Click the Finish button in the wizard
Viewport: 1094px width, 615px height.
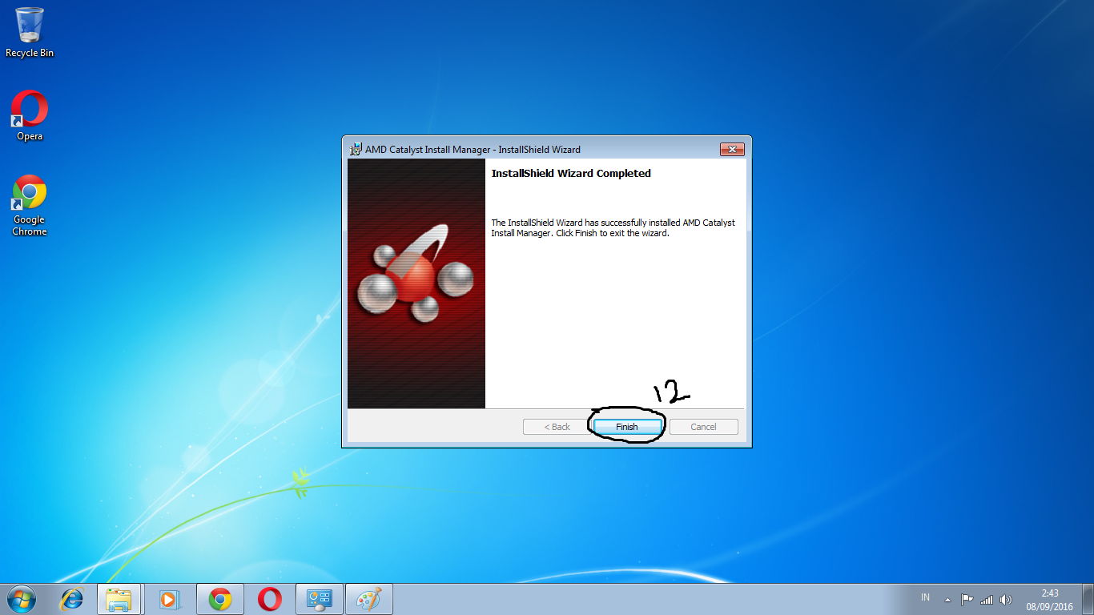click(627, 427)
